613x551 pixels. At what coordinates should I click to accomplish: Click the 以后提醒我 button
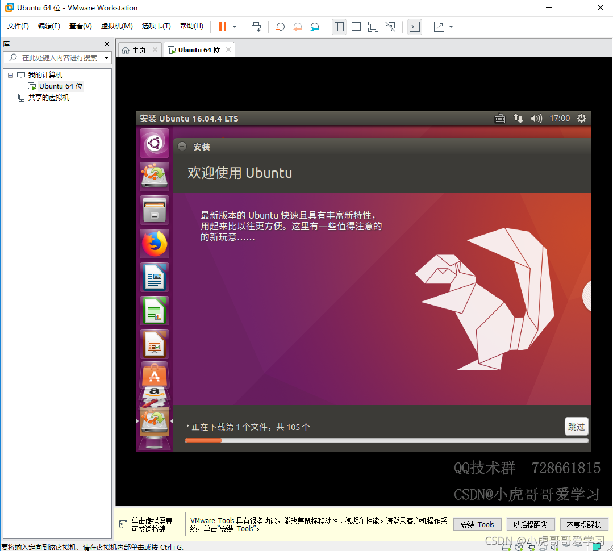pyautogui.click(x=531, y=525)
